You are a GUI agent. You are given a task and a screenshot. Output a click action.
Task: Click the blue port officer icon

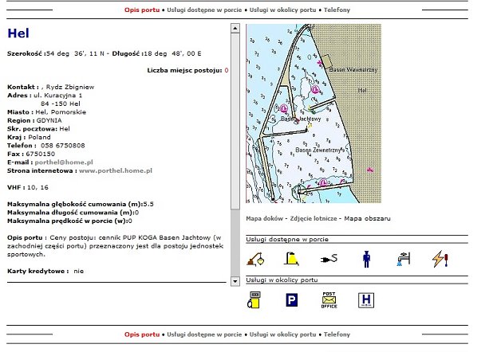click(366, 258)
